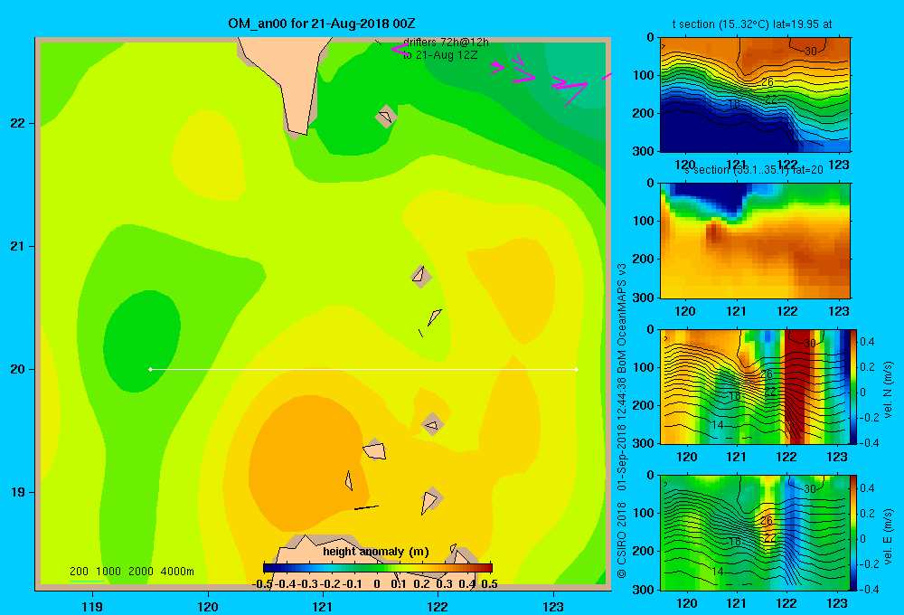Click the dark green low-anomaly eddy near 119.4E

141,342
